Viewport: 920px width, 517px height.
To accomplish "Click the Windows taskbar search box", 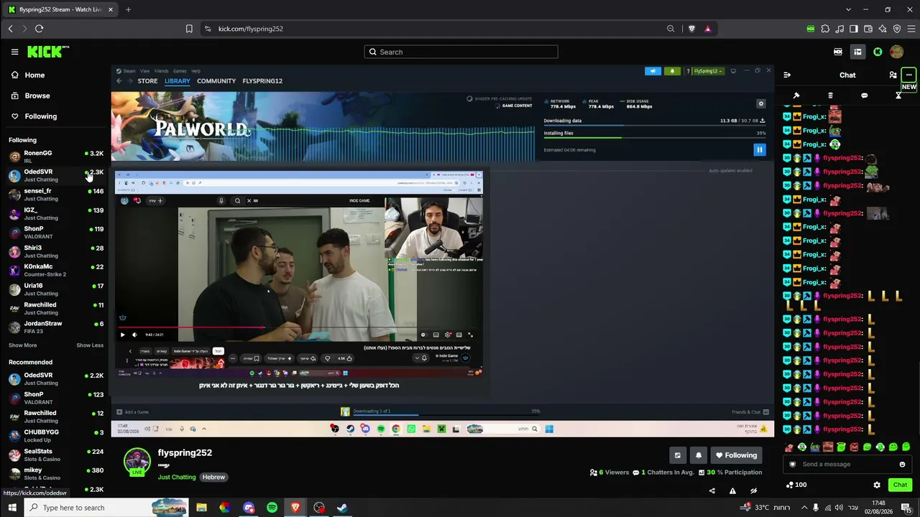I will (x=106, y=508).
